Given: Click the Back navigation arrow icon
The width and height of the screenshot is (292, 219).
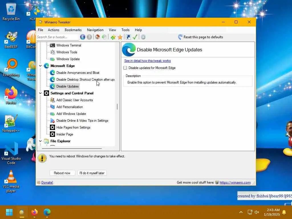Looking at the screenshot, I should pyautogui.click(x=83, y=37).
